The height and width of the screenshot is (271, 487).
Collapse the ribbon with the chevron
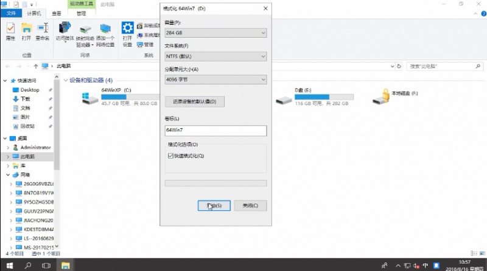(475, 13)
